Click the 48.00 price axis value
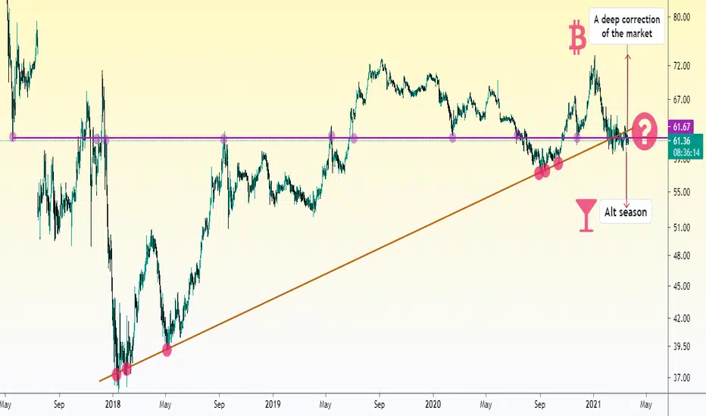The image size is (706, 416). [681, 256]
